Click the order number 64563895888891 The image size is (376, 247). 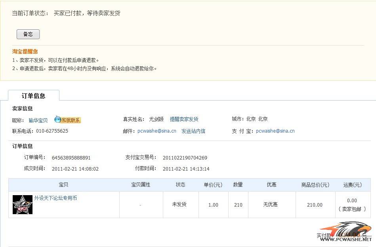click(x=71, y=158)
